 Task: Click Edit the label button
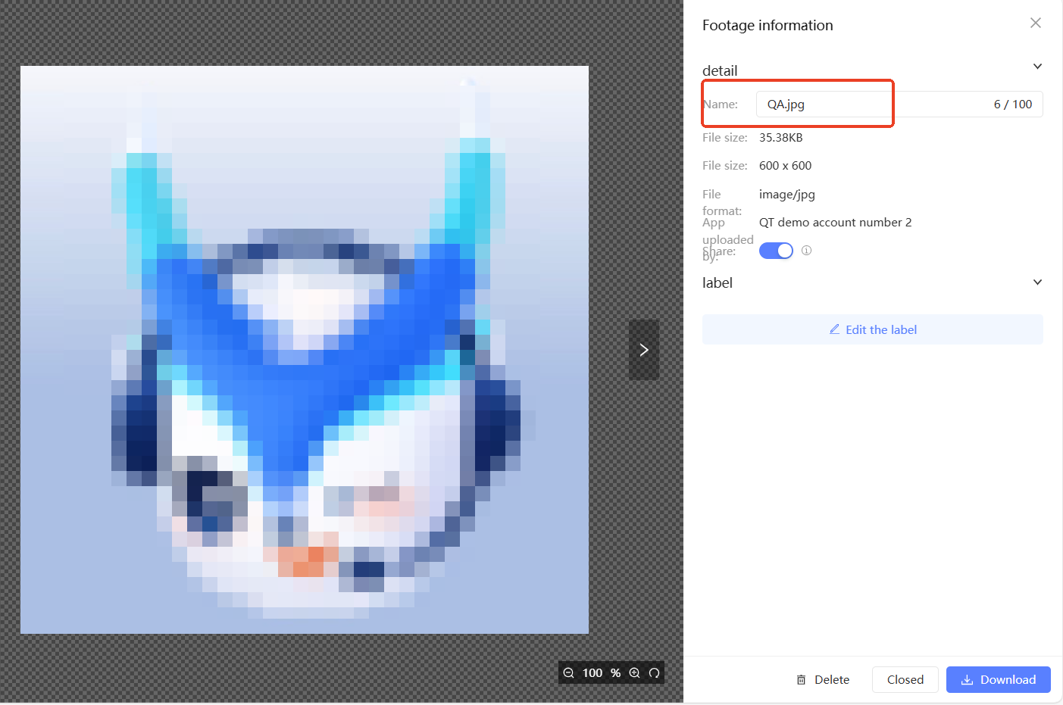[x=873, y=329]
